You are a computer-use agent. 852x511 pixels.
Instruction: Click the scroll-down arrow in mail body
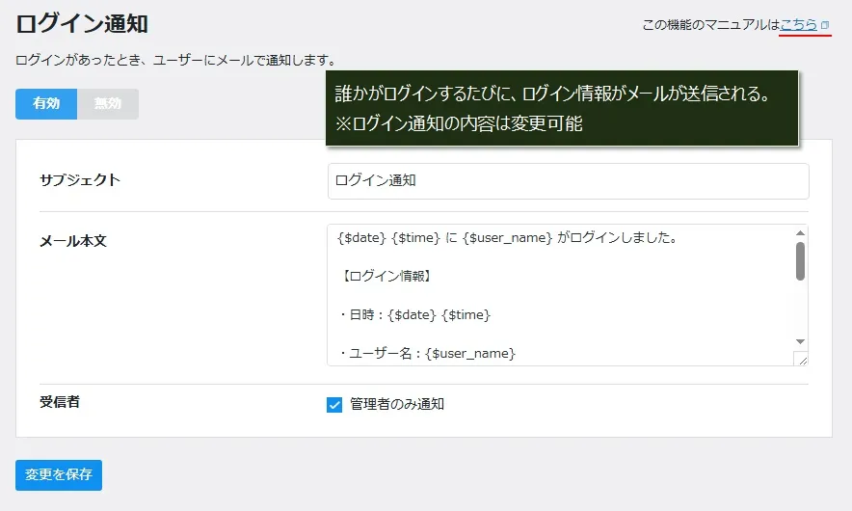pos(800,341)
